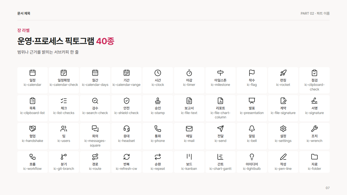Select the text ic-chart-gantt
The width and height of the screenshot is (347, 195).
pyautogui.click(x=220, y=169)
